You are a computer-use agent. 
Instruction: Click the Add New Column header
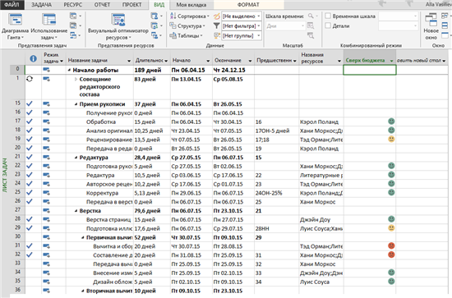point(422,57)
